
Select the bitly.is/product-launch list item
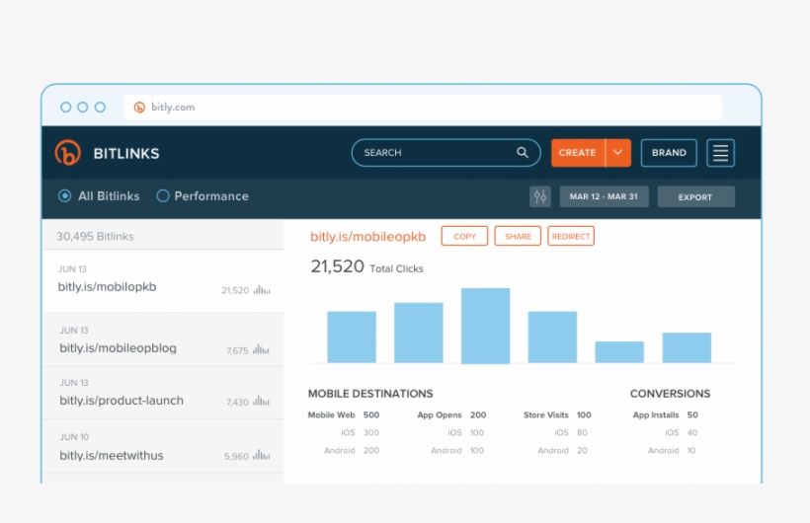click(x=163, y=394)
